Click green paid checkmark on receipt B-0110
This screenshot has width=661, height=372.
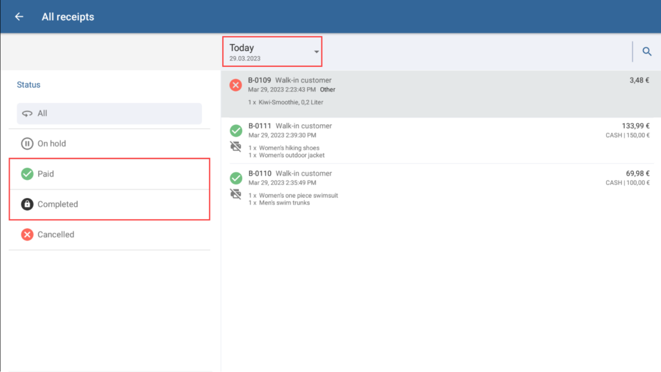pyautogui.click(x=236, y=178)
